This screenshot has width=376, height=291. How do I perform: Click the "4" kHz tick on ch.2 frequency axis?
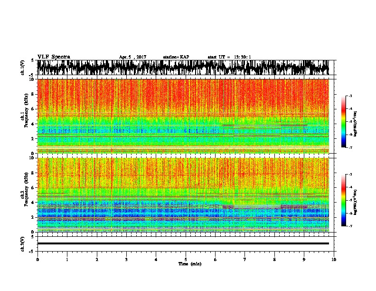coord(33,203)
